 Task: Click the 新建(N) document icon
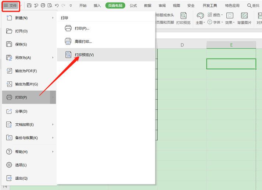pos(9,18)
